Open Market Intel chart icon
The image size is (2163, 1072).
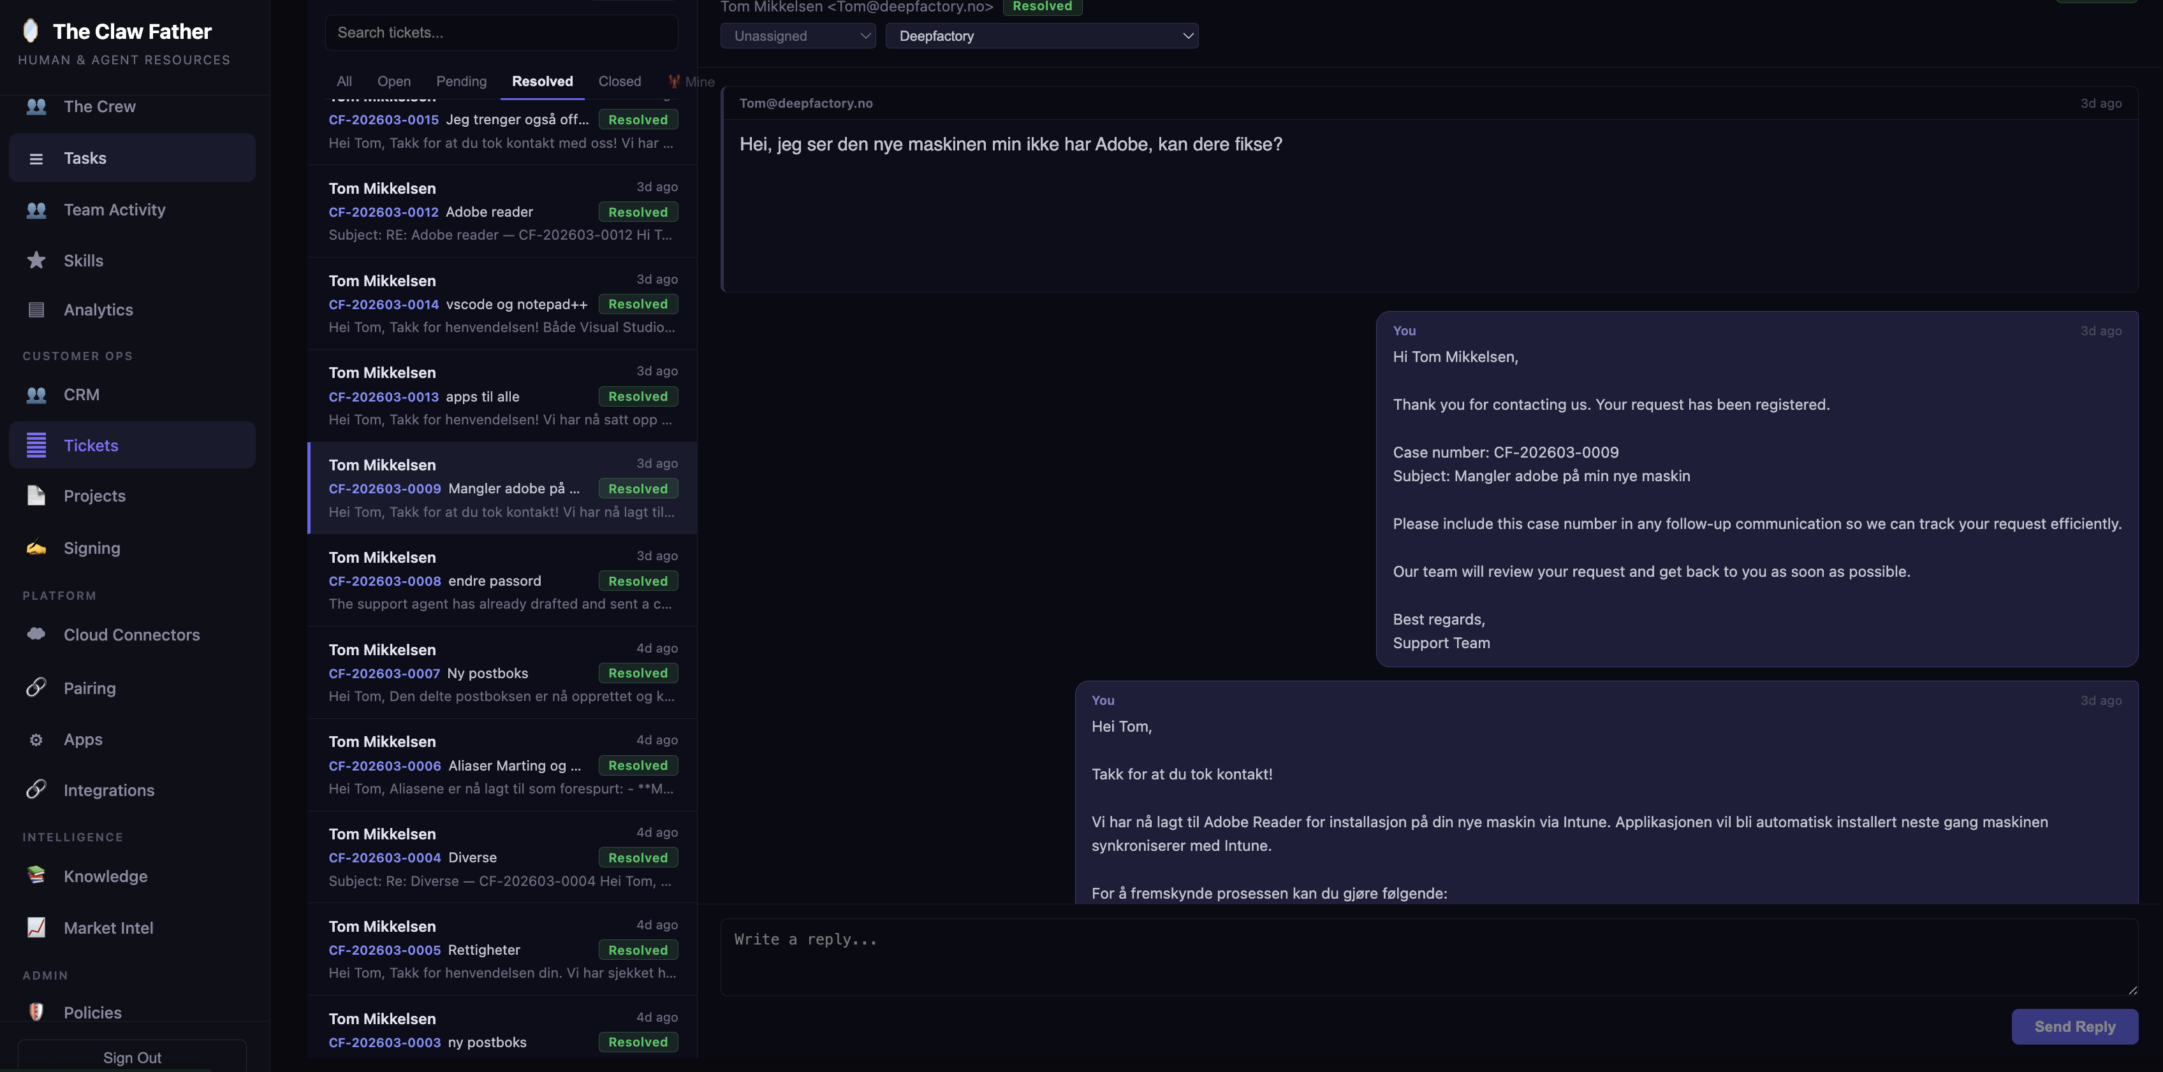36,927
